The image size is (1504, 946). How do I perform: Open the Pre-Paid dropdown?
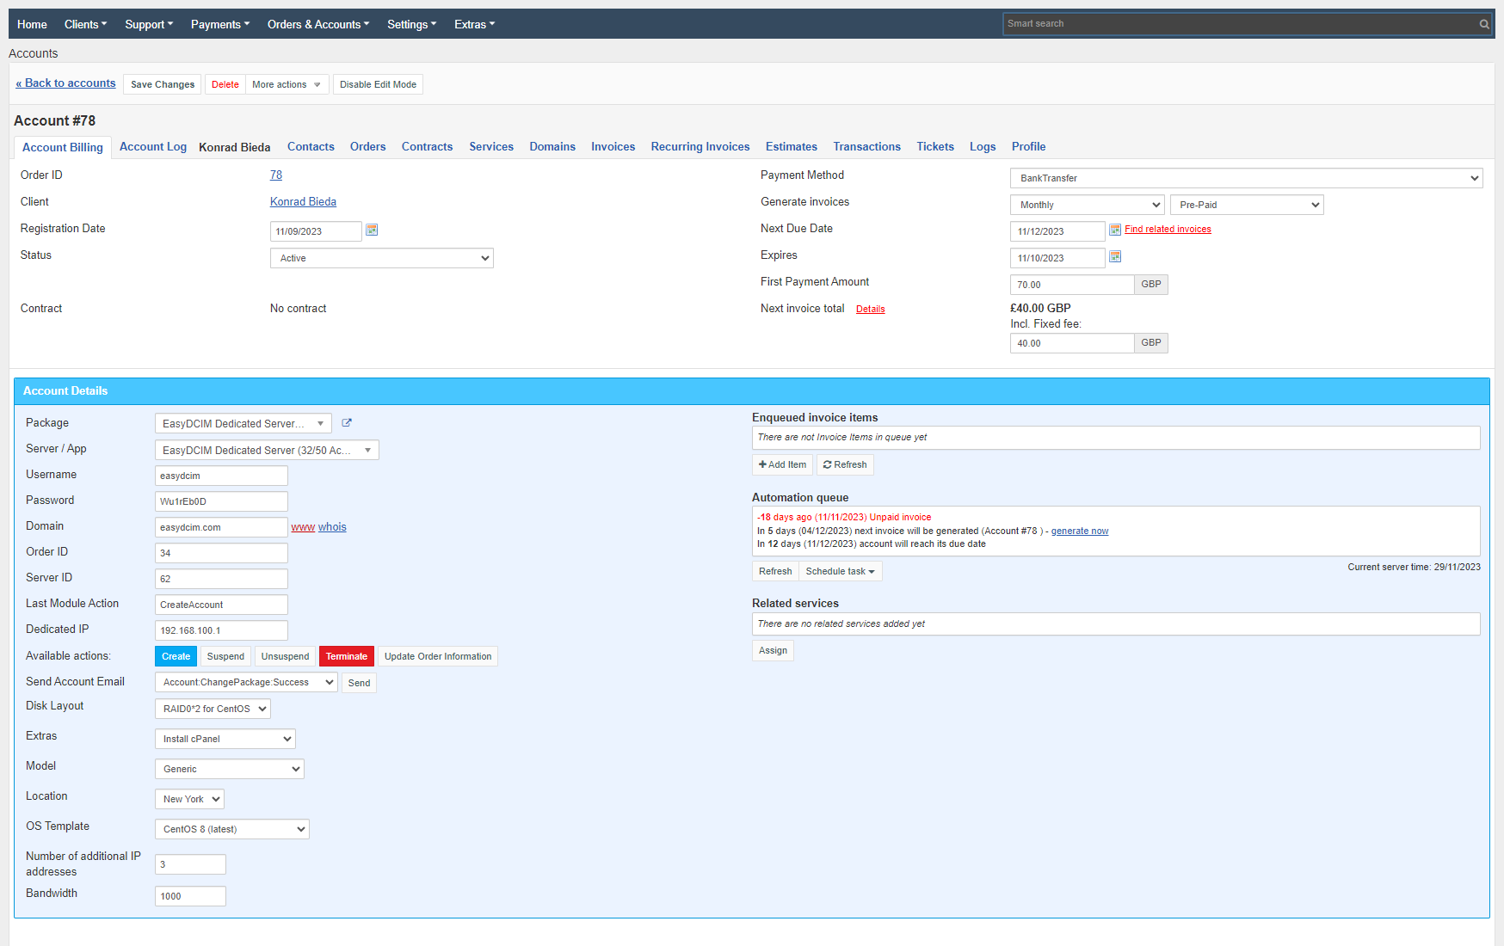pos(1247,205)
